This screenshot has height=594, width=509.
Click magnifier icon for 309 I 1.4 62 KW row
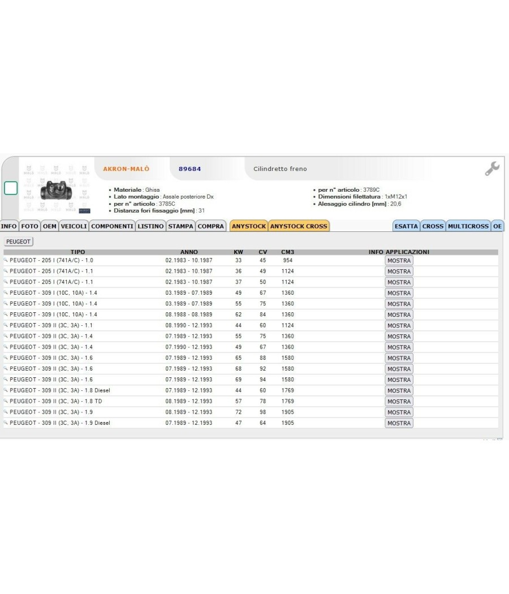[x=6, y=315]
